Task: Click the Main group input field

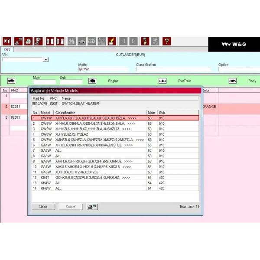Action: (x=44, y=82)
